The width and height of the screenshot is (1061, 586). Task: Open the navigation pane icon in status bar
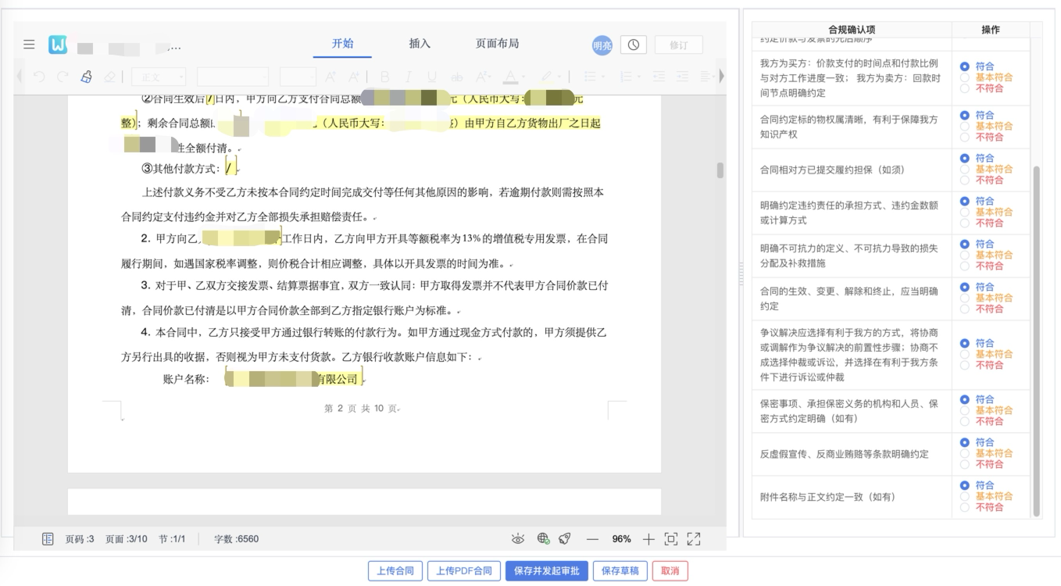click(x=48, y=538)
